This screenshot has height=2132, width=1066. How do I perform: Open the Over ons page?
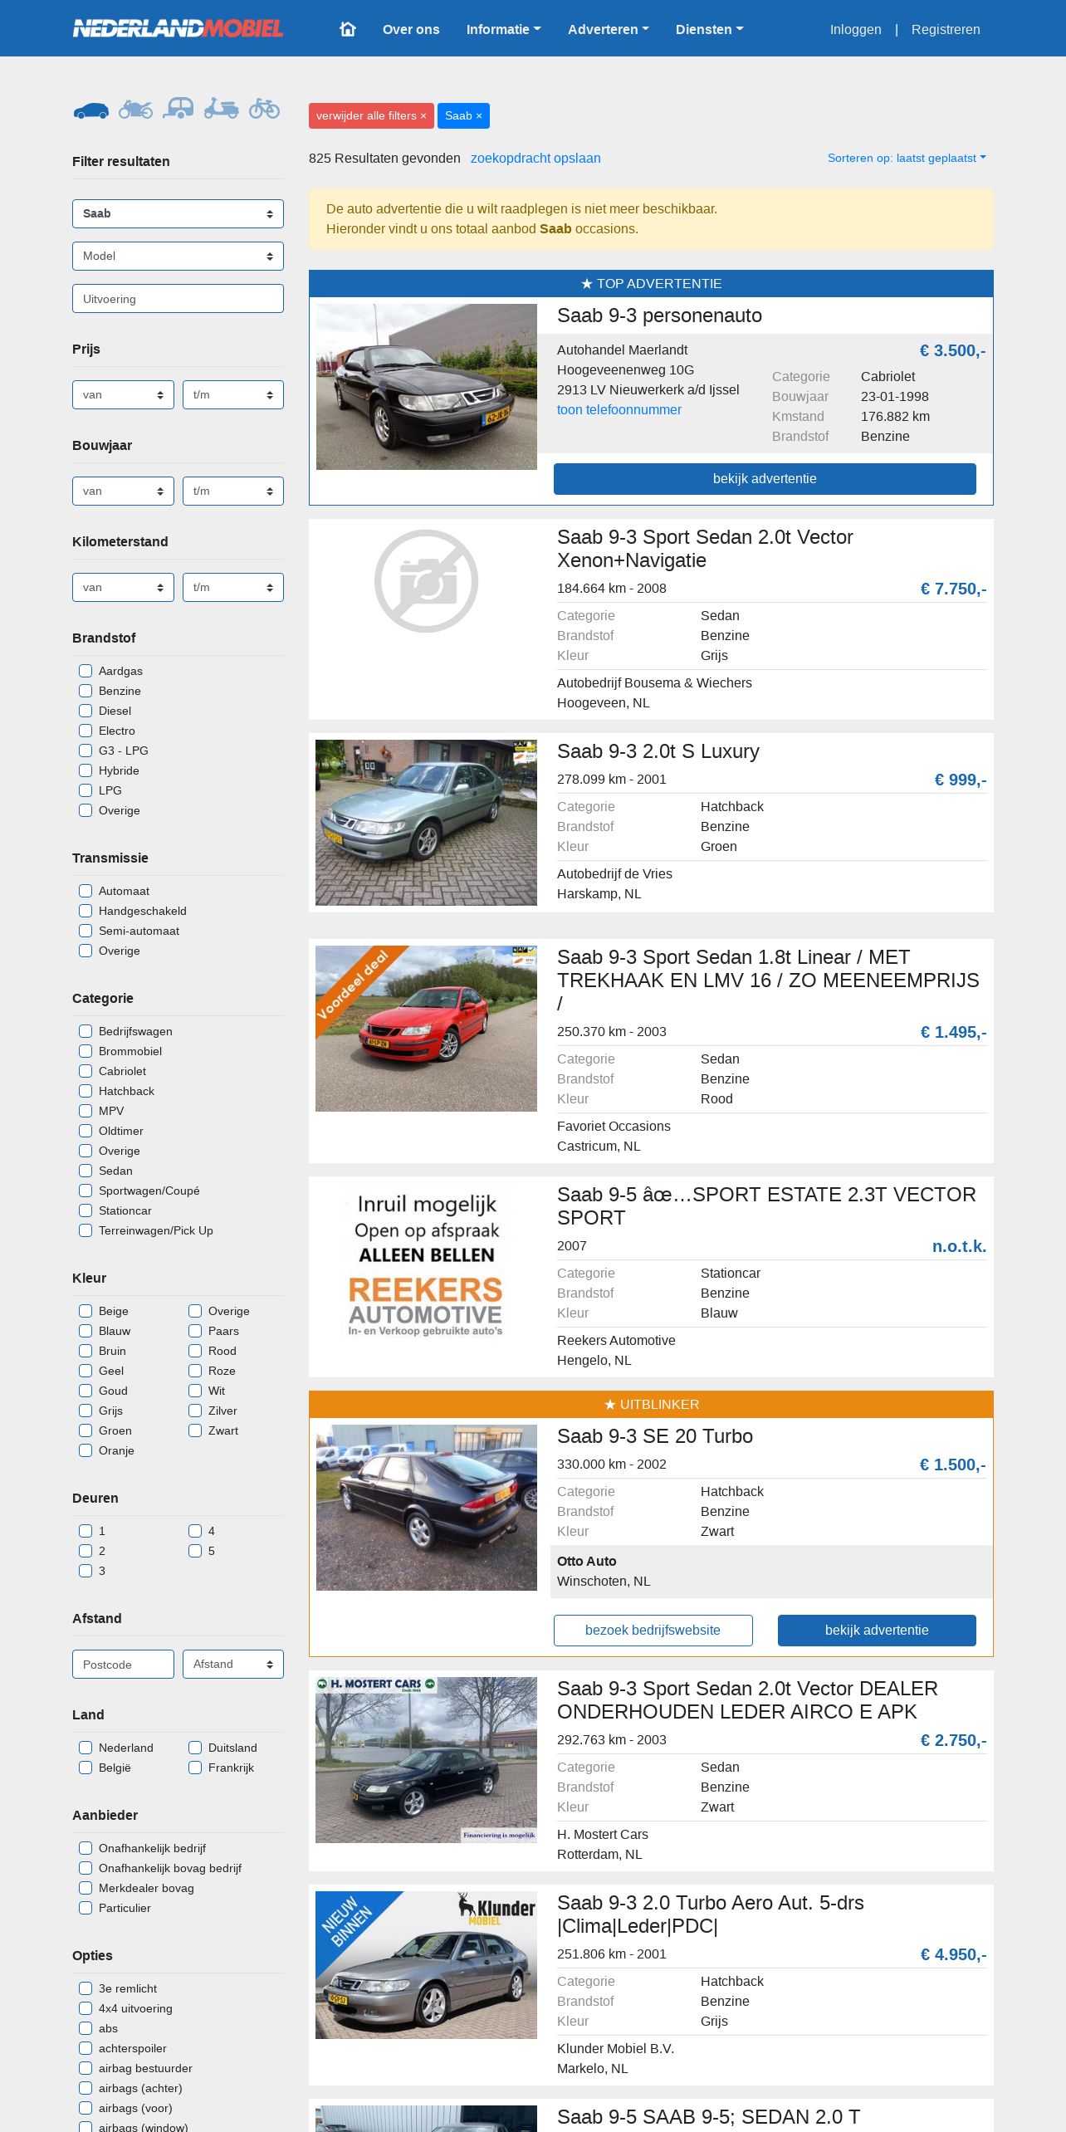click(411, 30)
